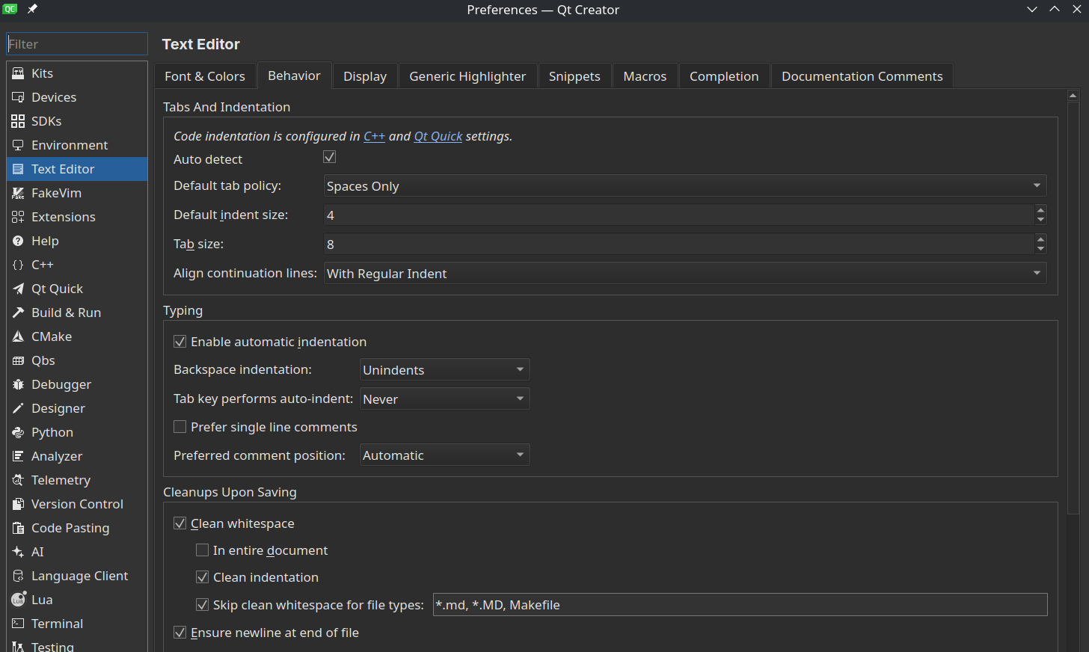Toggle the Auto detect checkbox
The image size is (1089, 652).
[x=329, y=156]
